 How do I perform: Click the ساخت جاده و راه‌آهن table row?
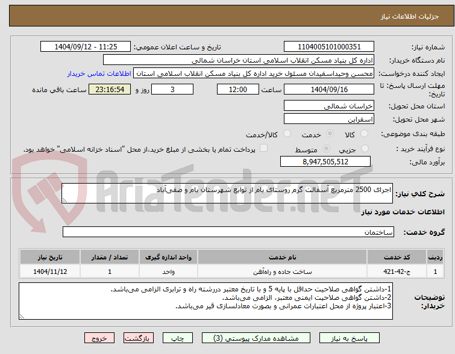tap(231, 272)
